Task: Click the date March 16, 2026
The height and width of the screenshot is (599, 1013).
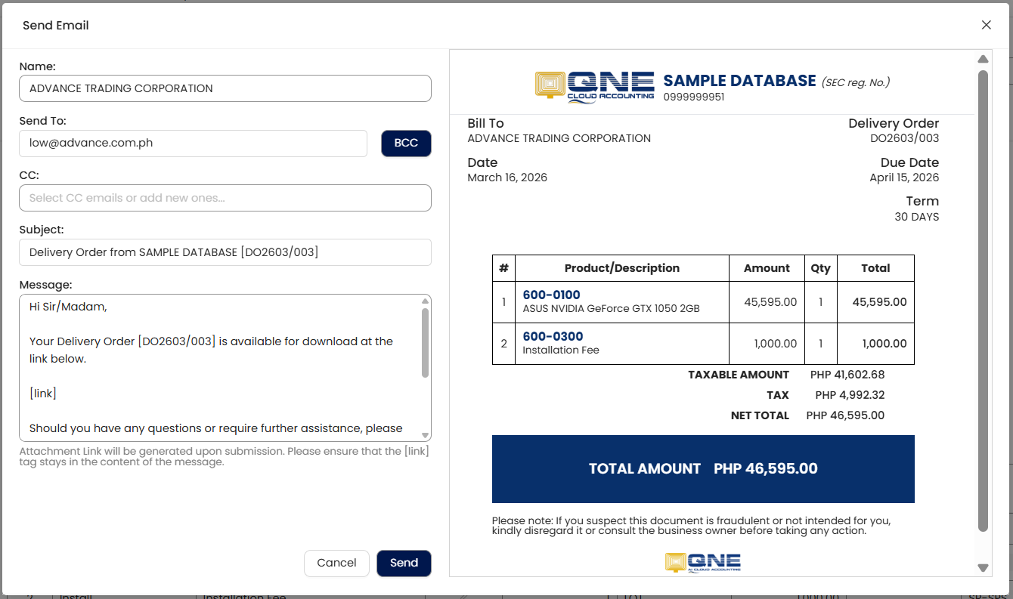Action: pos(507,178)
